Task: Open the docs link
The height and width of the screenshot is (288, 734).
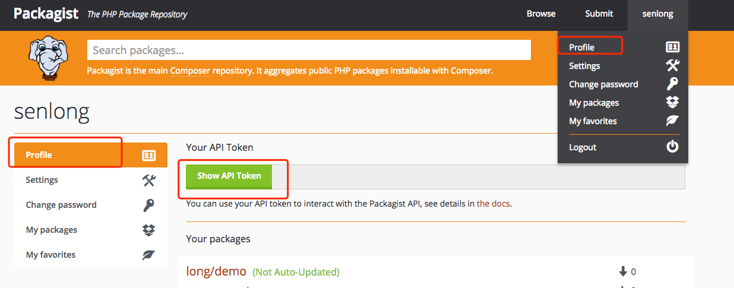Action: point(493,204)
